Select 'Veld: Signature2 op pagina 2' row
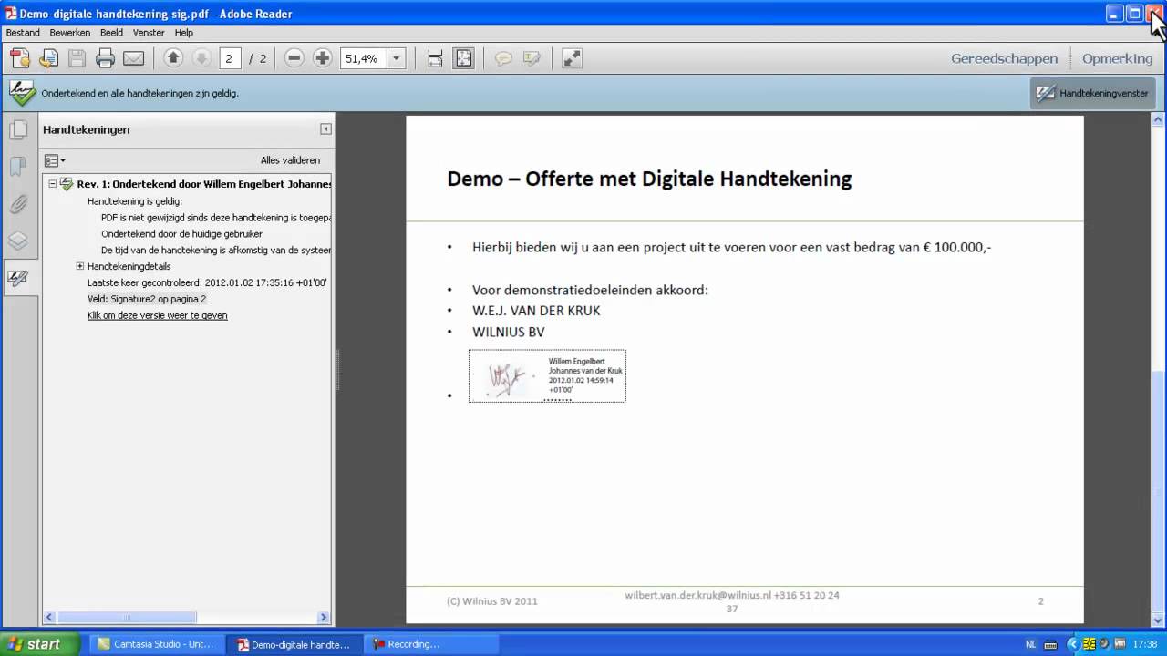The width and height of the screenshot is (1167, 656). tap(147, 299)
